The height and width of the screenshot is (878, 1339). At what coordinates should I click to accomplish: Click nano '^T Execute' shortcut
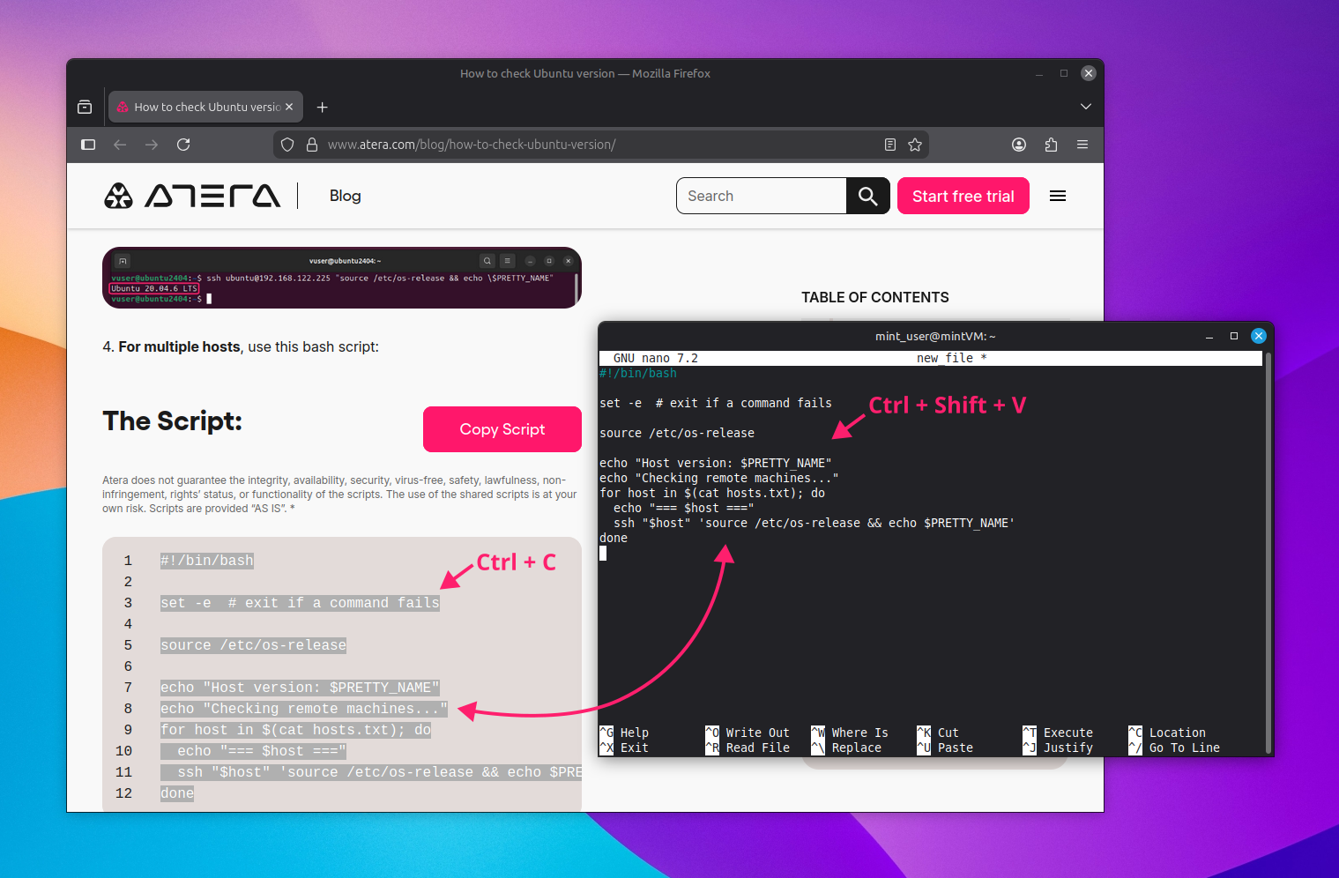[x=1058, y=733]
